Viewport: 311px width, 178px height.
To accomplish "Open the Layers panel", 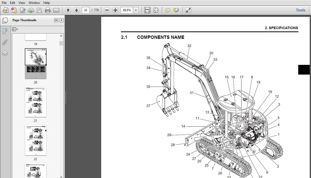I will (5, 53).
